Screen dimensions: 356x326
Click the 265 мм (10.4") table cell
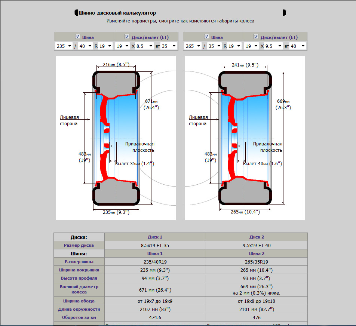click(257, 270)
